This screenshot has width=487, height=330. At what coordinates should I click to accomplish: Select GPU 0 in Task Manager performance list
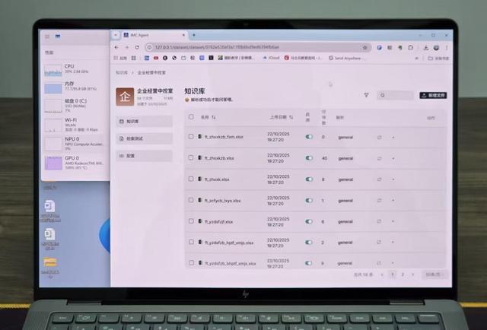tap(75, 163)
